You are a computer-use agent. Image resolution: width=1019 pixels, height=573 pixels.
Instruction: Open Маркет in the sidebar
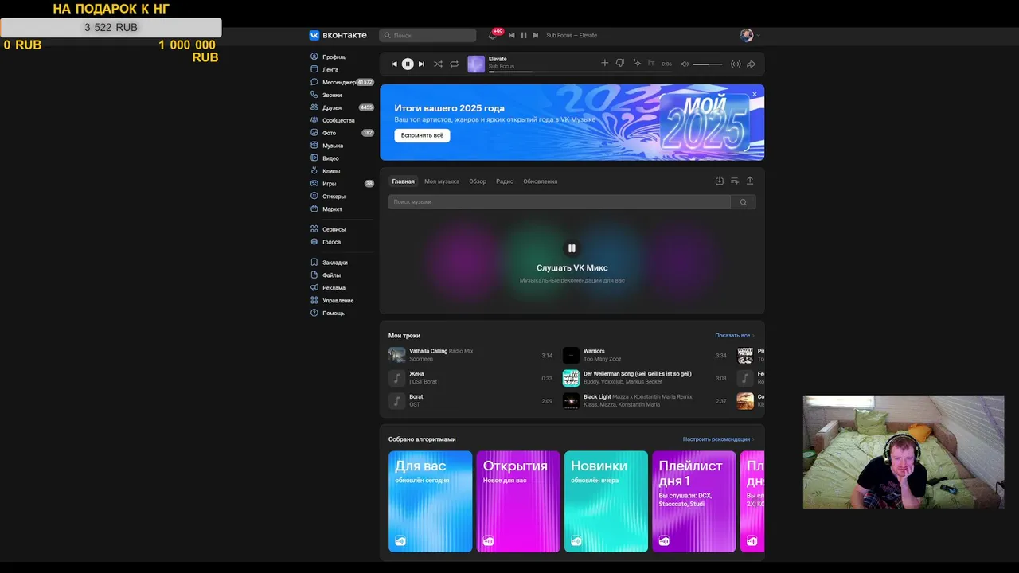click(x=342, y=209)
